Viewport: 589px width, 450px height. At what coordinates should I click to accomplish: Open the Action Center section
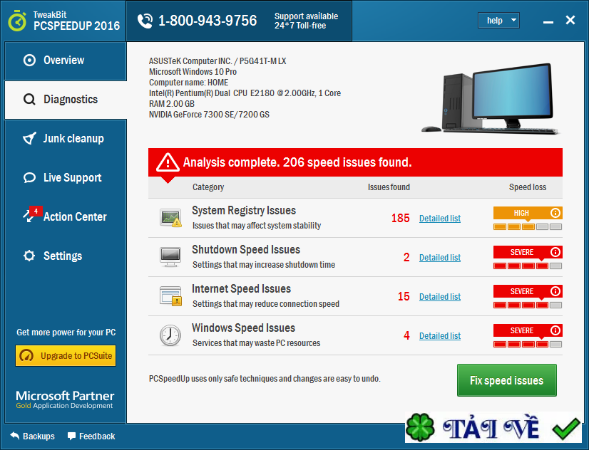click(66, 216)
